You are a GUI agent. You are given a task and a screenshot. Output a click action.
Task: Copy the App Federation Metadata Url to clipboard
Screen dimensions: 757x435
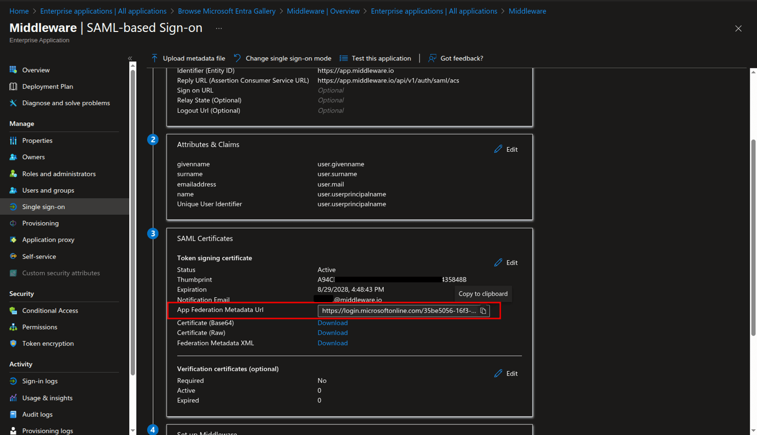click(x=483, y=310)
